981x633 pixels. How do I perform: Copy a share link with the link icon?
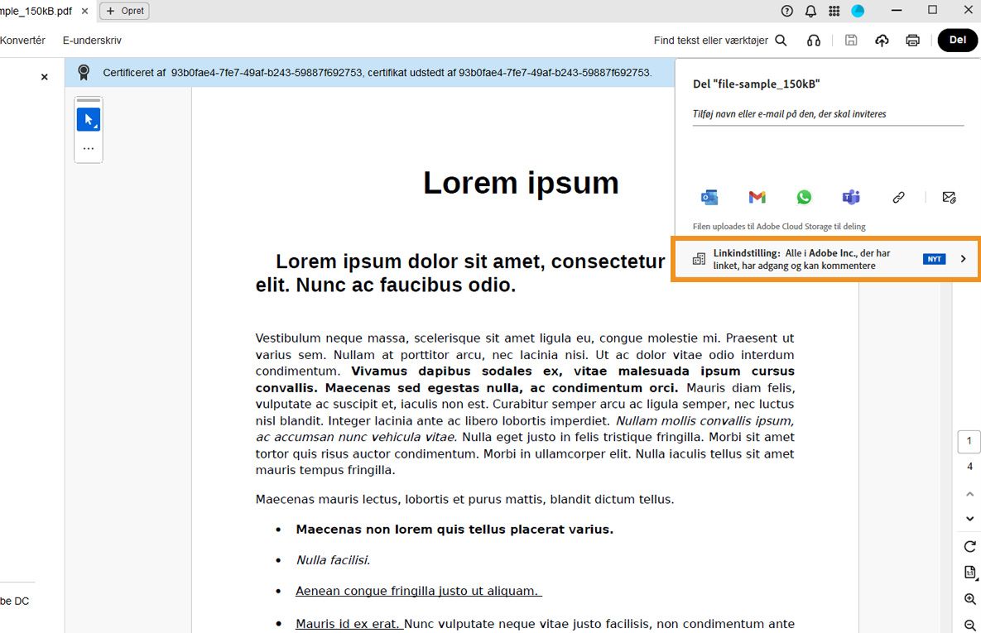898,197
